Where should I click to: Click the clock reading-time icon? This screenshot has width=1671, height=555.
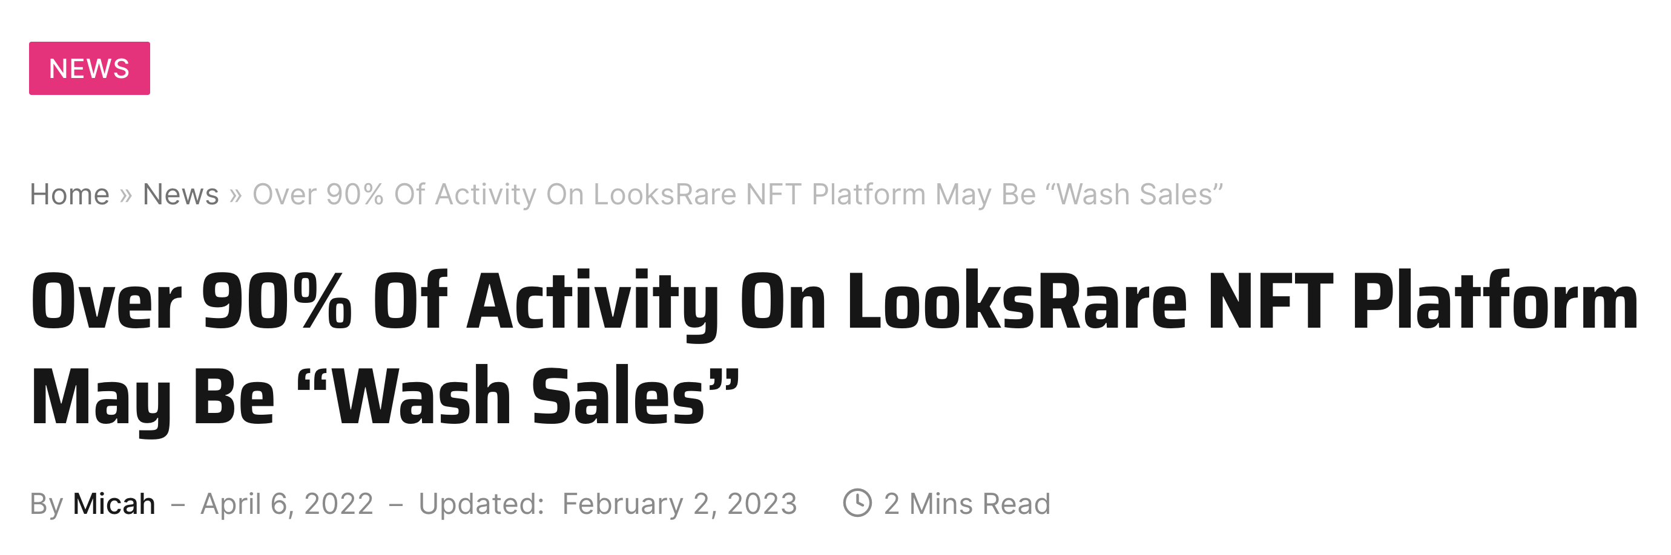(x=857, y=502)
